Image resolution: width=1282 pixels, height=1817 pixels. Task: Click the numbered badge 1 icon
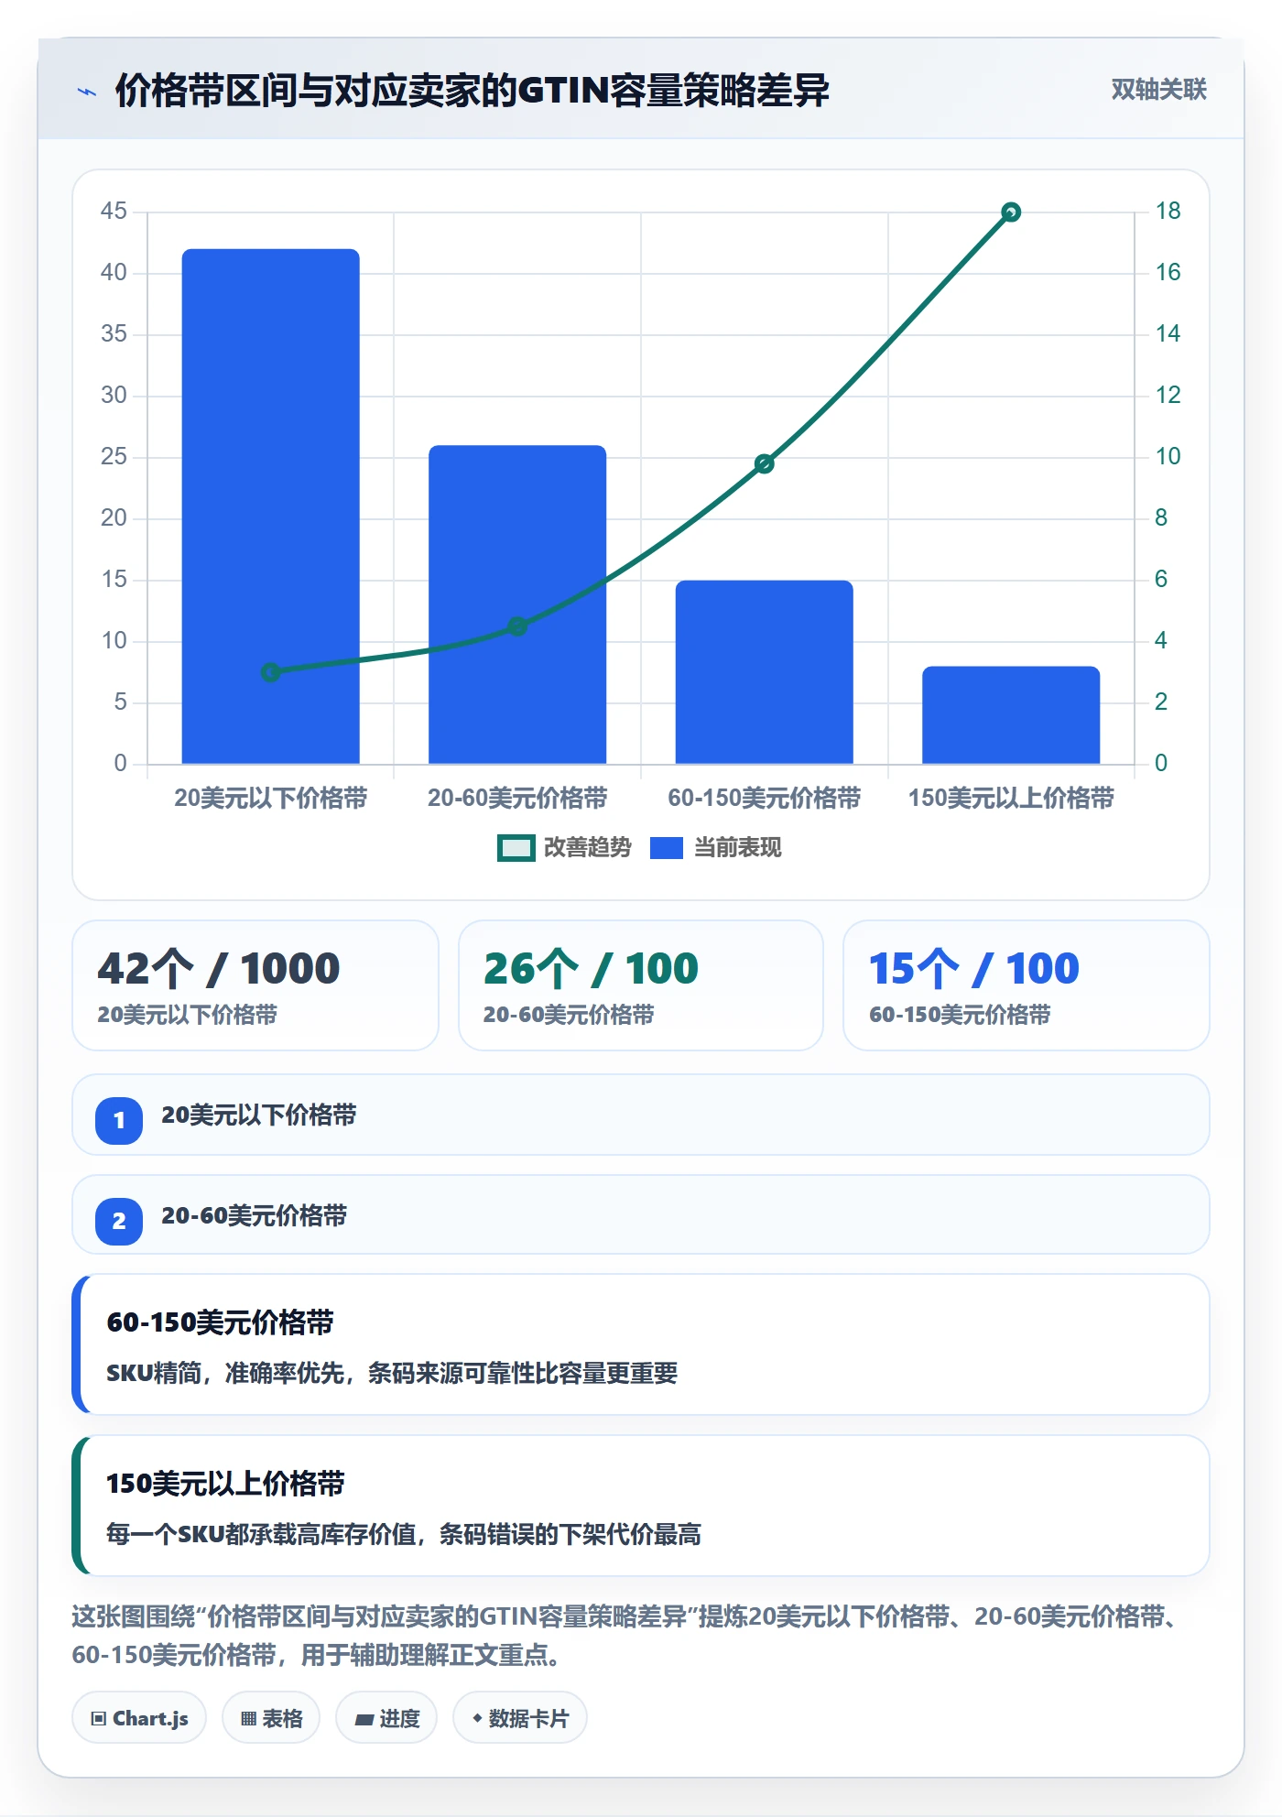119,1120
